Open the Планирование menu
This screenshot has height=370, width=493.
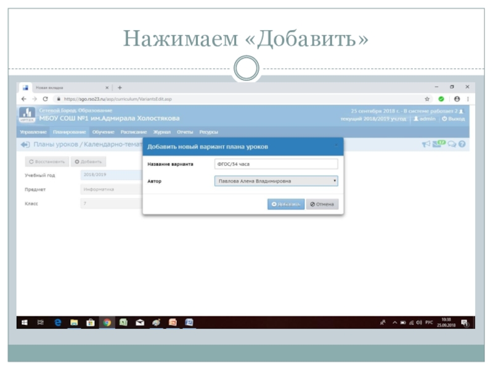70,132
